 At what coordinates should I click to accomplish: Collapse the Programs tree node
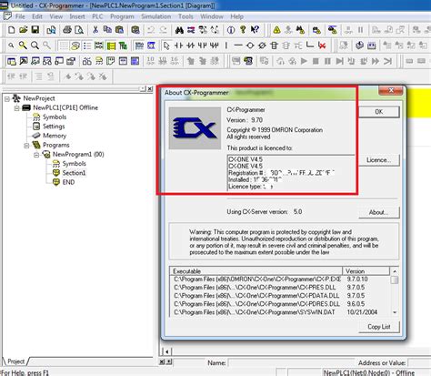pos(26,146)
